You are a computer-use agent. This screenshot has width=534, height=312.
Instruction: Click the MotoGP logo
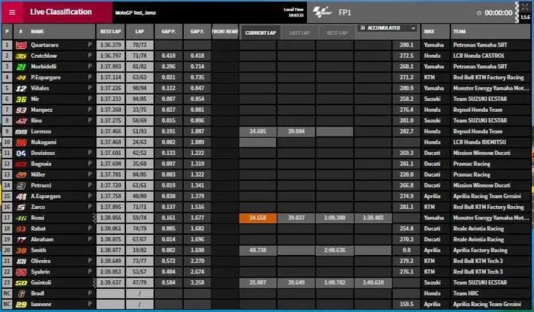[322, 13]
